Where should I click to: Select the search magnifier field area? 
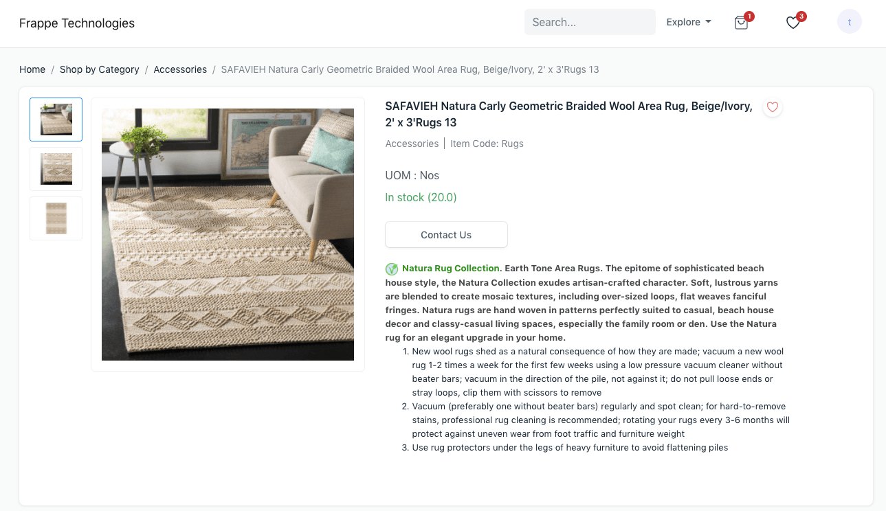590,22
